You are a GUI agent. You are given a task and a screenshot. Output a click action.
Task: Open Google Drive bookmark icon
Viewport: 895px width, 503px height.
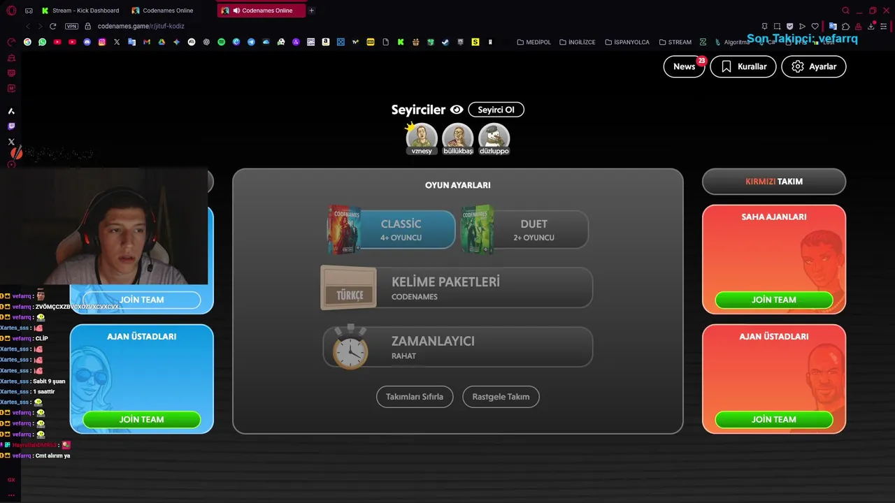click(x=161, y=42)
